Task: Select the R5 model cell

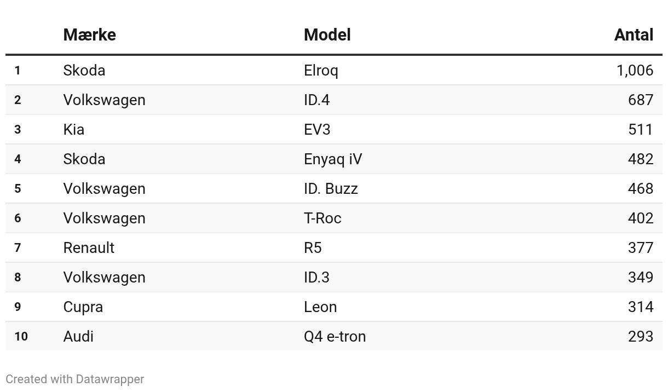Action: [313, 247]
